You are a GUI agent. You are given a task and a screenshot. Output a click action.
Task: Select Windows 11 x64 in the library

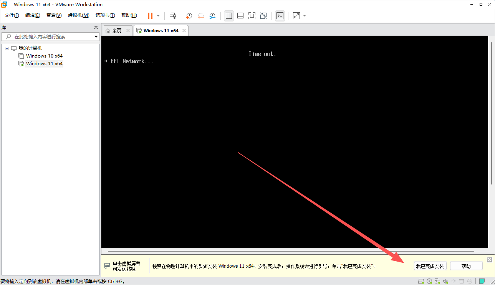point(44,64)
